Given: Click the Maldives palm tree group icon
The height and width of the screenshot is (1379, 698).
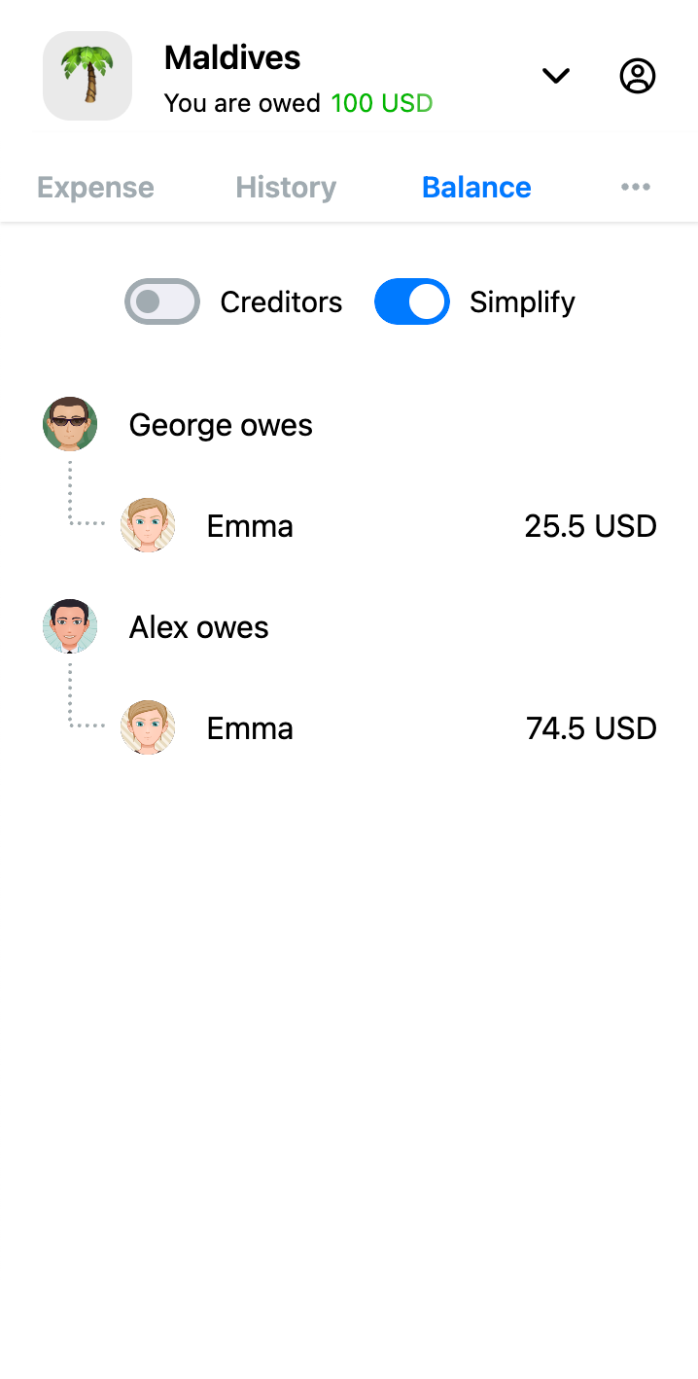Looking at the screenshot, I should [x=87, y=76].
